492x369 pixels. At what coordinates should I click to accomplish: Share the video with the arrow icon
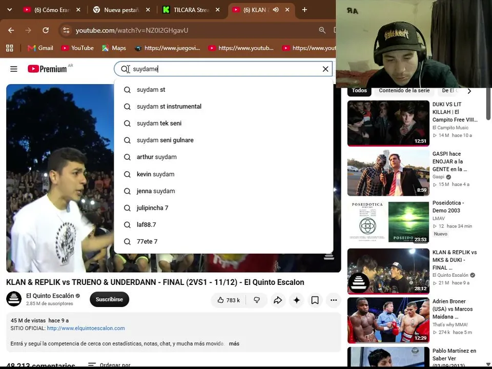point(278,300)
